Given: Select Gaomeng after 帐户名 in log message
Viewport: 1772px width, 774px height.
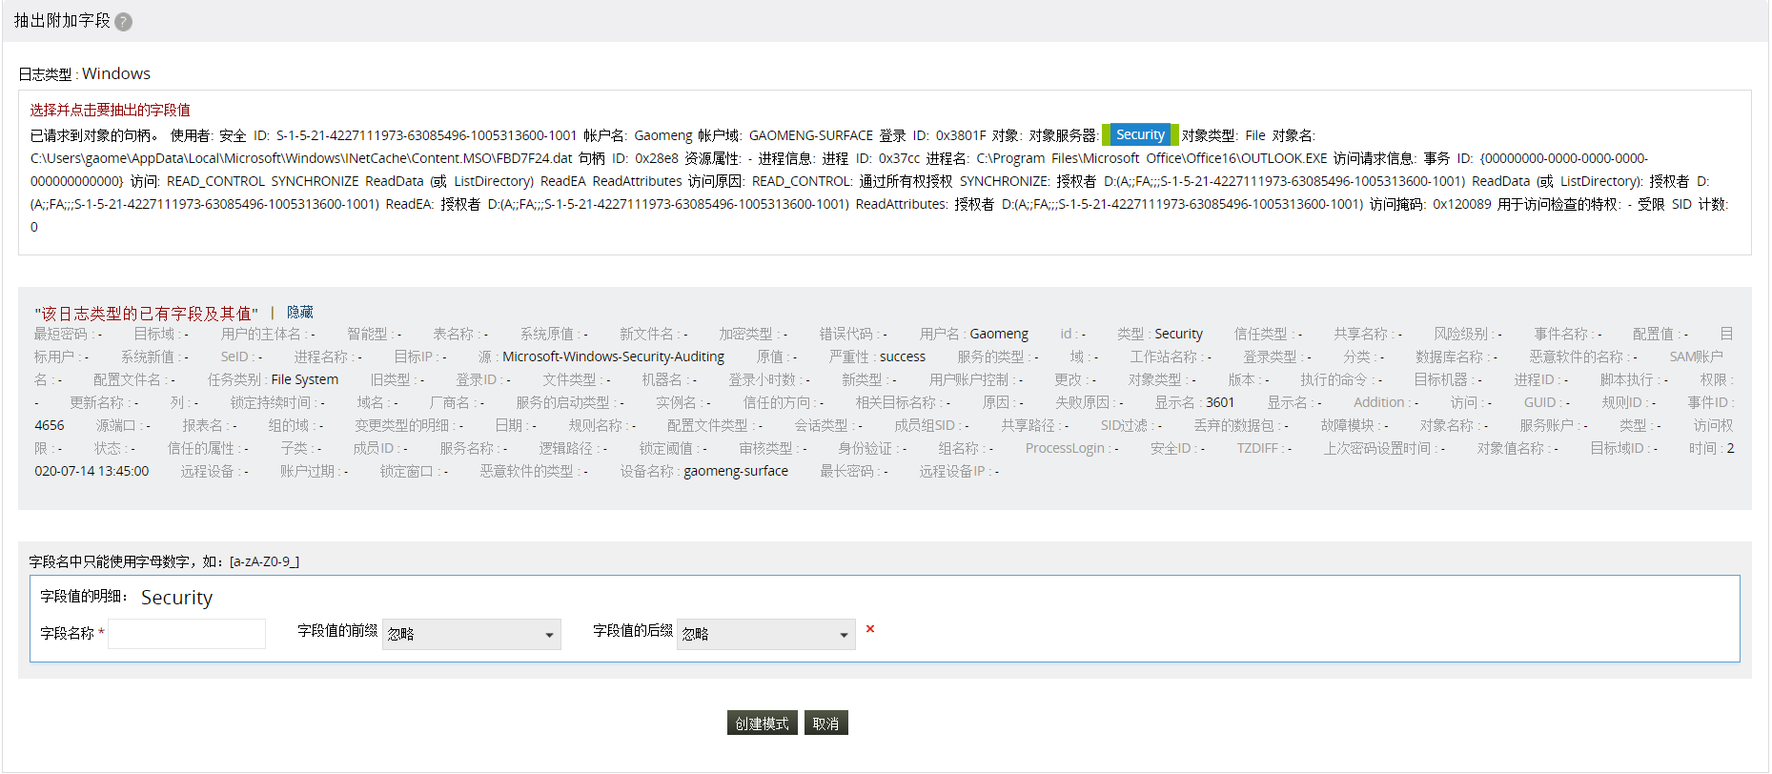Looking at the screenshot, I should [663, 136].
